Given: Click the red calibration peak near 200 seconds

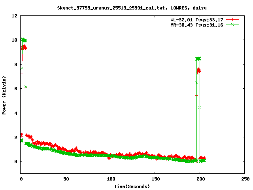Looking at the screenshot, I should (198, 71).
